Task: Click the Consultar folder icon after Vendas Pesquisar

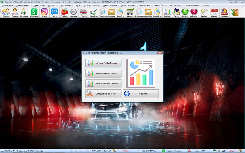Action: point(148,13)
